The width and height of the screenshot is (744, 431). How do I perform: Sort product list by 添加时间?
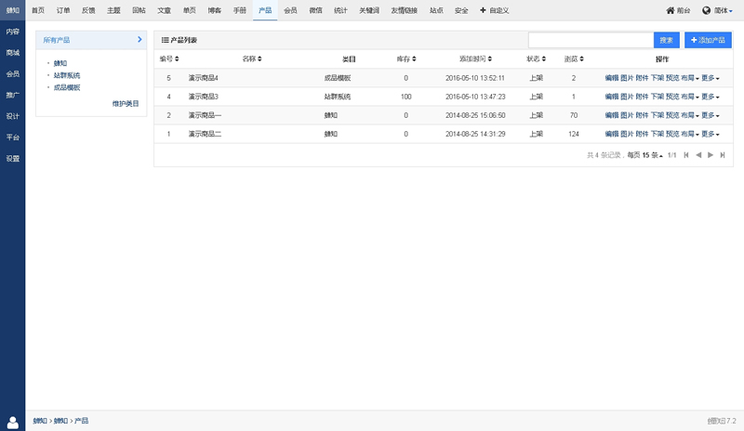pos(475,59)
